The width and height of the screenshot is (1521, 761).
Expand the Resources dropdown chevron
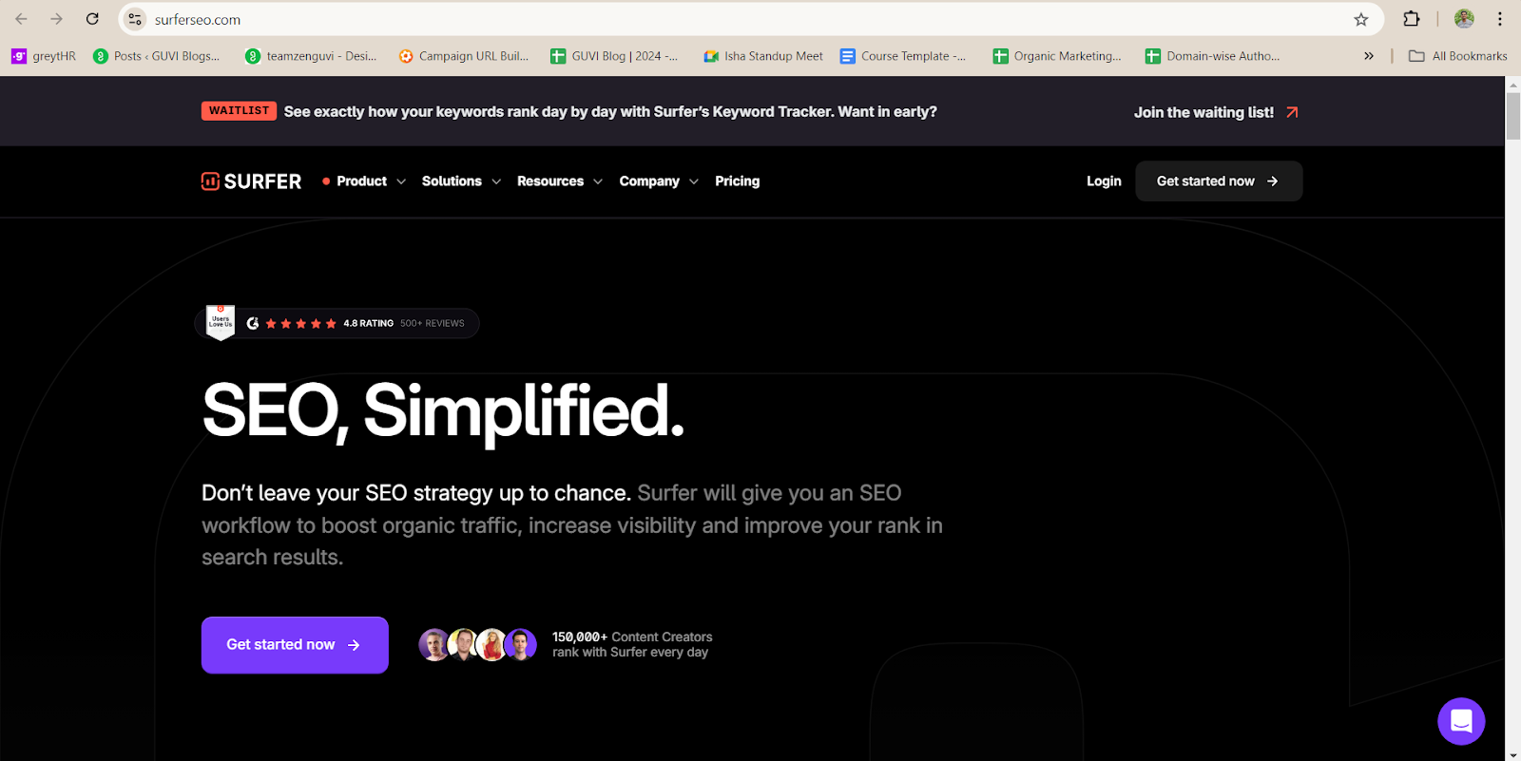pos(598,181)
